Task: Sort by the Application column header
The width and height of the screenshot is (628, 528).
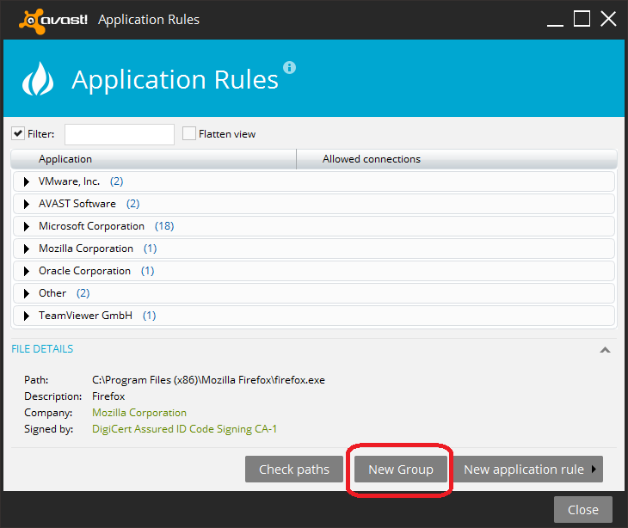Action: 153,159
